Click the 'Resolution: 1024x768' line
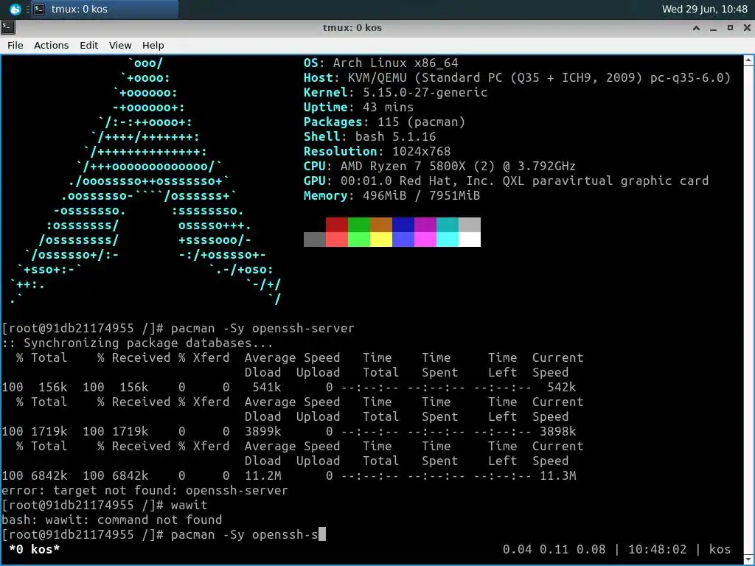 click(377, 152)
